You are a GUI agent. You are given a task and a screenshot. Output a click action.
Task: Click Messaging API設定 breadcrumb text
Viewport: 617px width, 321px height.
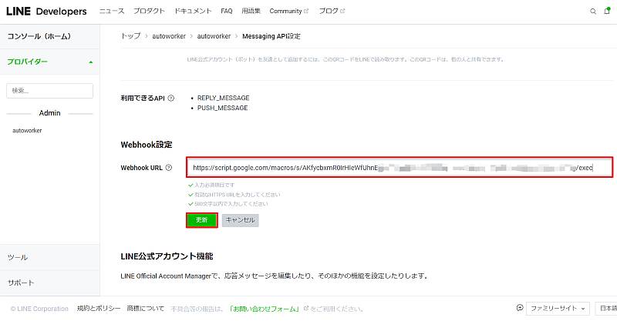pyautogui.click(x=271, y=36)
